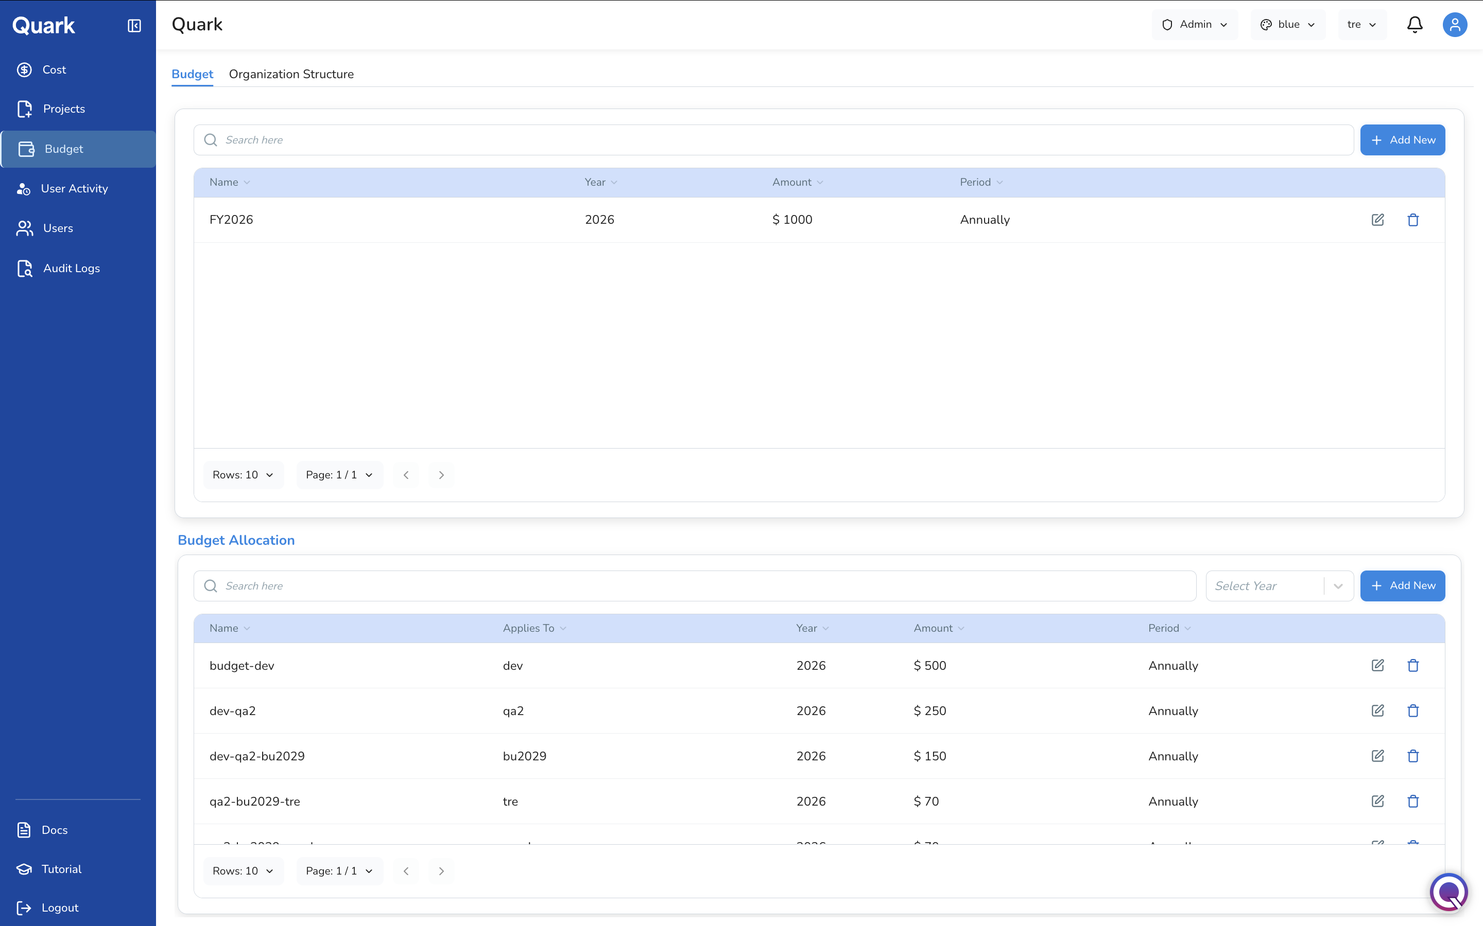Image resolution: width=1483 pixels, height=926 pixels.
Task: Delete the dev-qa2-bu2029 allocation
Action: pyautogui.click(x=1413, y=756)
